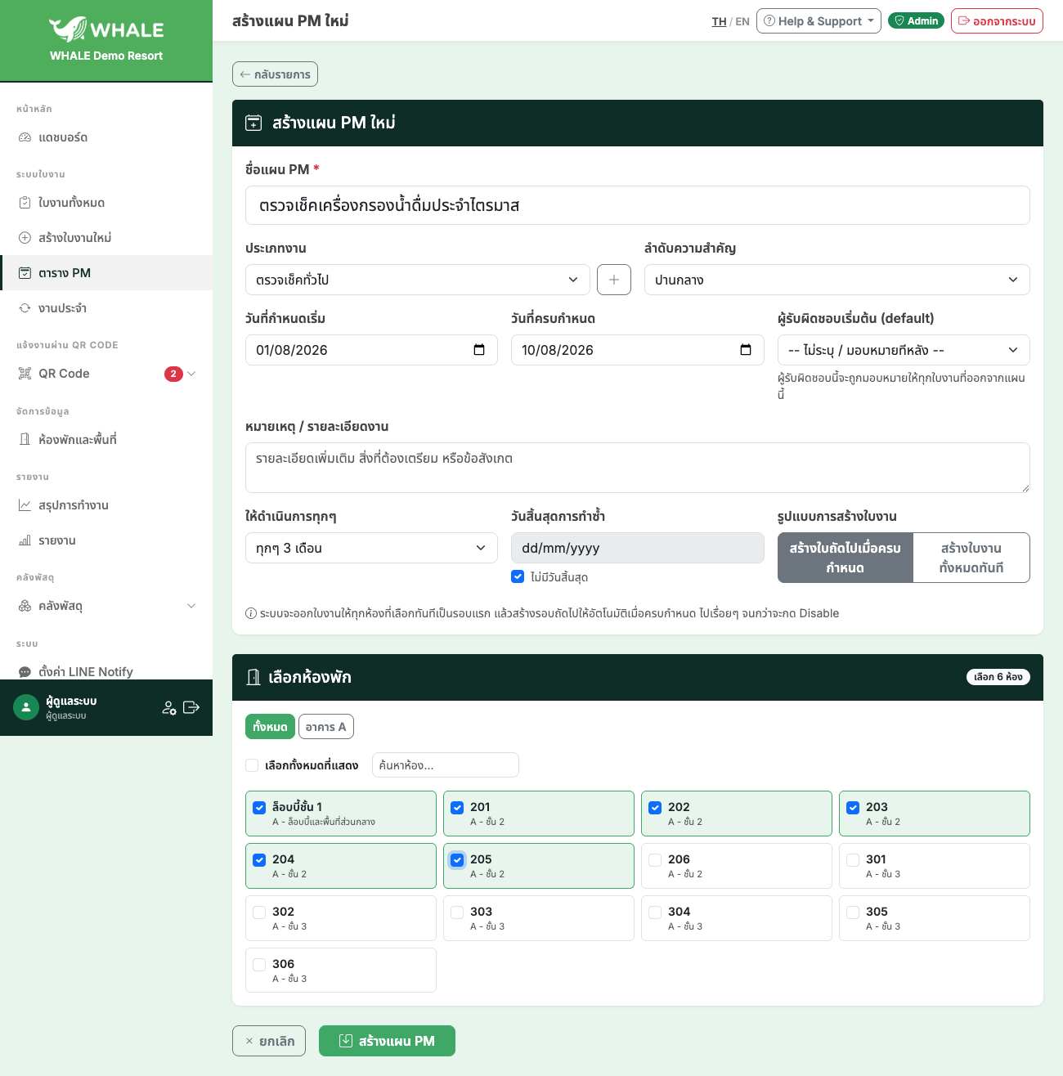Uncheck the ไม่มีวันสิ้นสุด checkbox
1063x1076 pixels.
[x=518, y=576]
